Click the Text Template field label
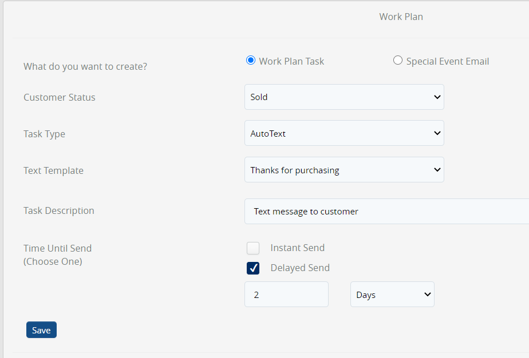The width and height of the screenshot is (529, 358). click(x=53, y=170)
